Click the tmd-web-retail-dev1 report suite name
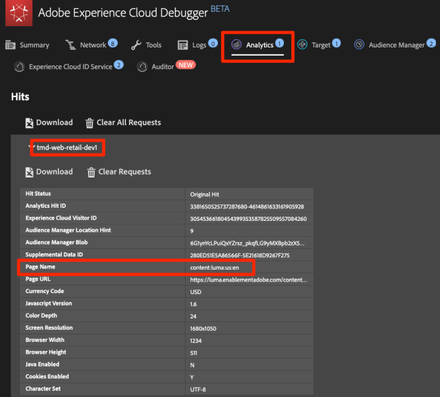Viewport: 440px width, 397px height. 67,147
